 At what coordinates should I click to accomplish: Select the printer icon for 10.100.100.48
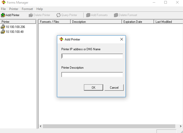tap(3, 32)
